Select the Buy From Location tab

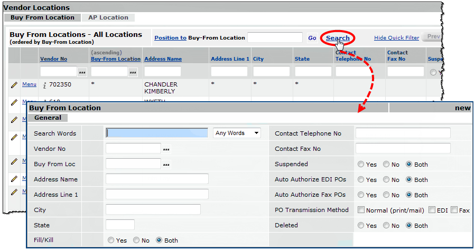(42, 17)
